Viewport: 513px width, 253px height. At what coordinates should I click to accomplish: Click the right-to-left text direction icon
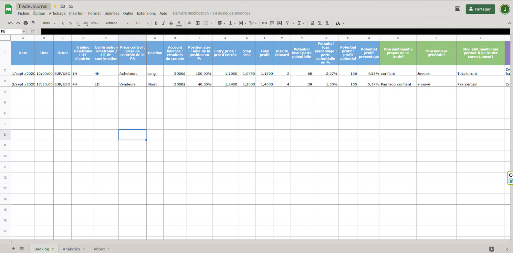tap(327, 23)
